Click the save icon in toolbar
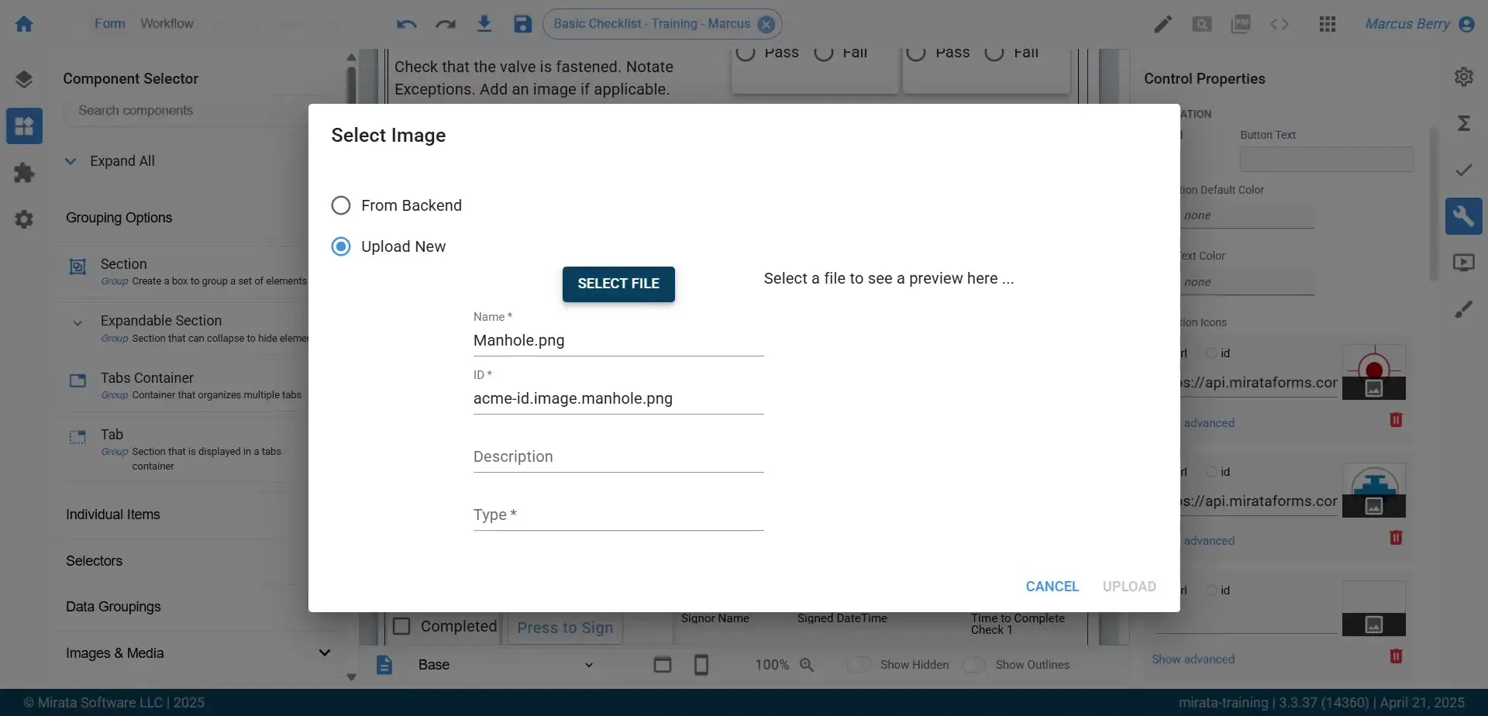The width and height of the screenshot is (1488, 716). 522,23
